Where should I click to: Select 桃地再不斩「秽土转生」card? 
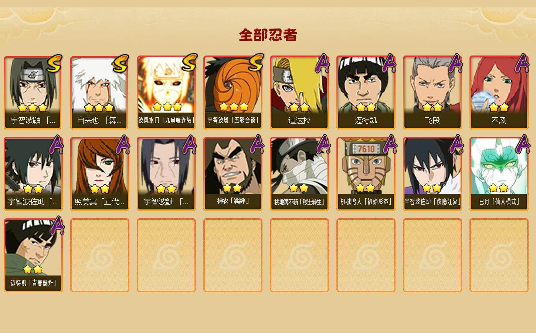[299, 174]
